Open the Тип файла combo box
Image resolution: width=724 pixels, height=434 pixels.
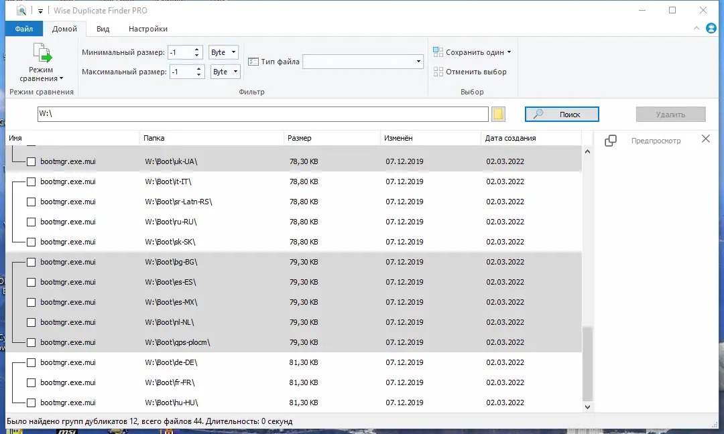[x=363, y=62]
